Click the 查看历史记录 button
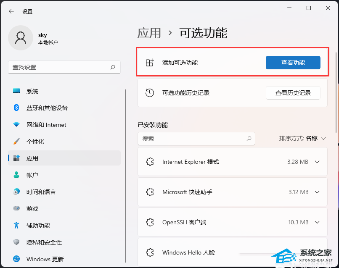Image resolution: width=339 pixels, height=268 pixels. coord(293,92)
